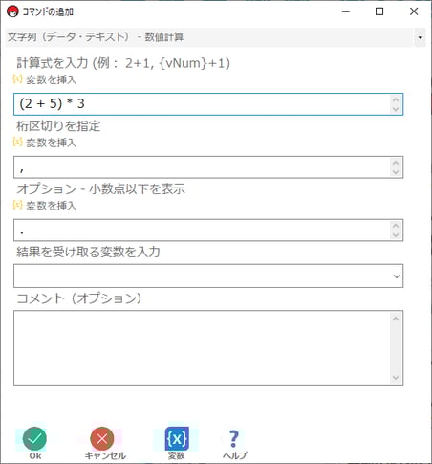Click into the コメント comment text area
Image resolution: width=432 pixels, height=464 pixels.
click(x=202, y=347)
